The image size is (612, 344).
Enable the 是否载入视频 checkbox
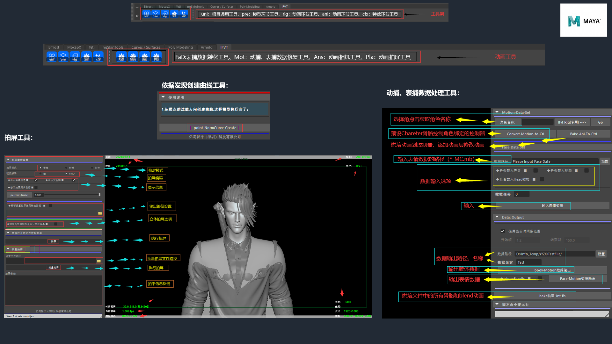tap(586, 170)
